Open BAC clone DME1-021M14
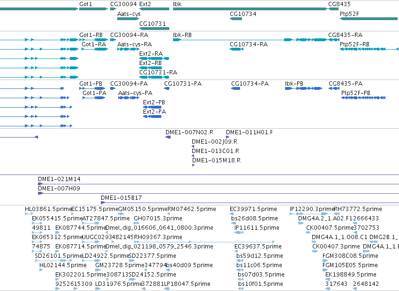Screen dimensions: 399x291 click(59, 179)
